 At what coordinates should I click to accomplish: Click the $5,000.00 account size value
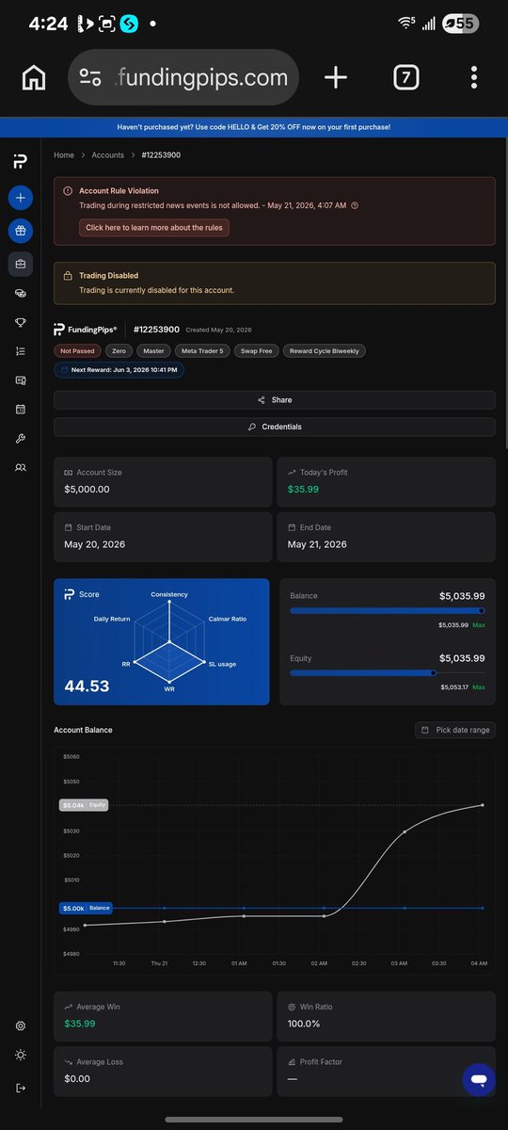pyautogui.click(x=87, y=490)
